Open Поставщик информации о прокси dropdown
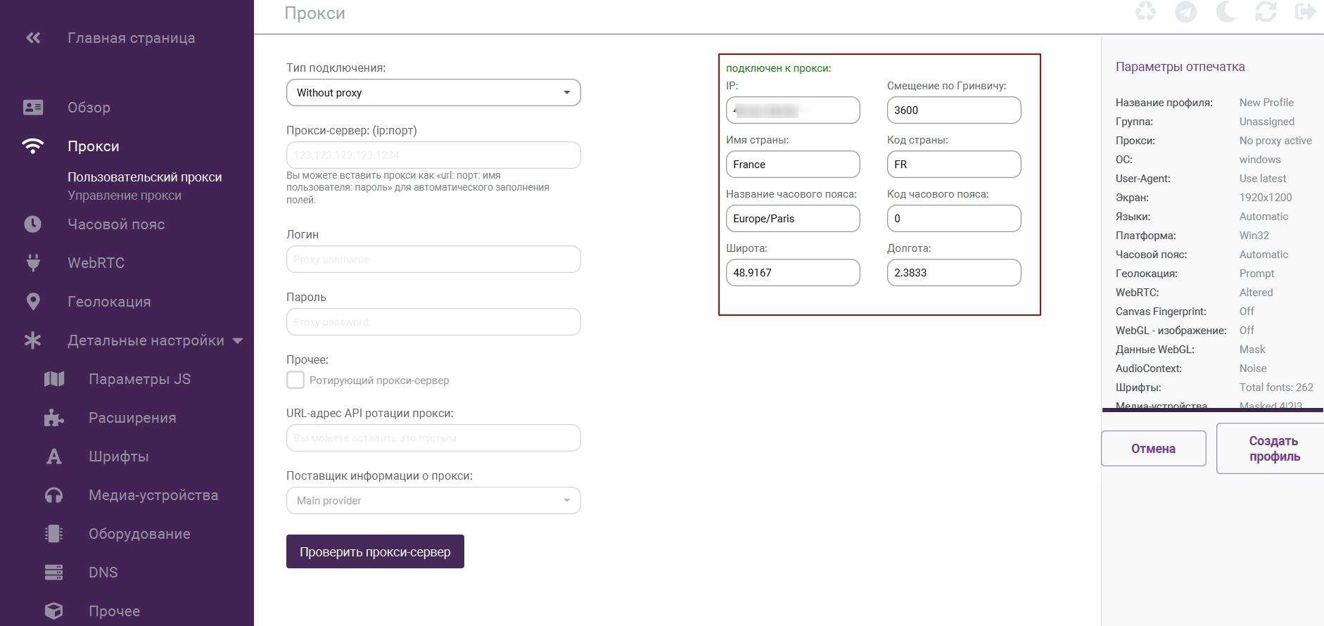1324x626 pixels. pyautogui.click(x=433, y=501)
